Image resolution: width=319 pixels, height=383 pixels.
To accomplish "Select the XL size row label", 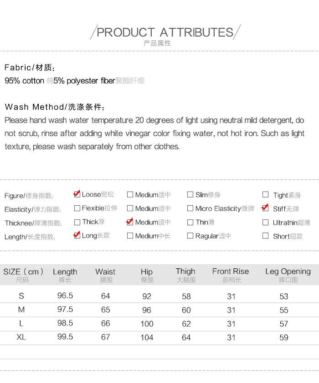I will pos(21,337).
